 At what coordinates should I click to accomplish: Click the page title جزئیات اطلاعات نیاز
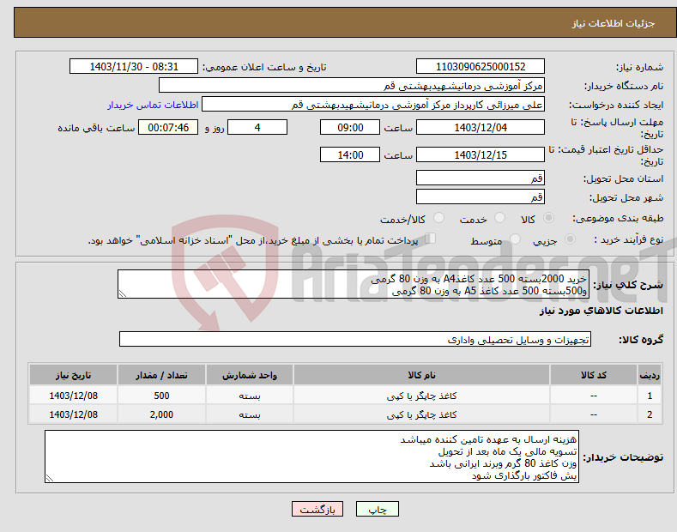click(x=614, y=23)
